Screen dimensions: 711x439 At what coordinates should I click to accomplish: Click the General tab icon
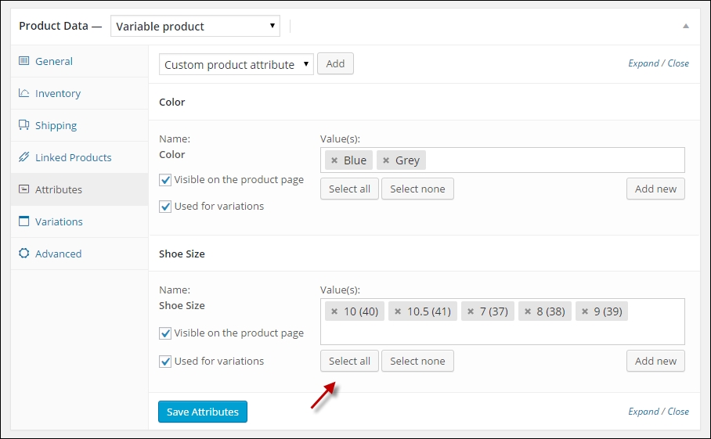[x=23, y=61]
